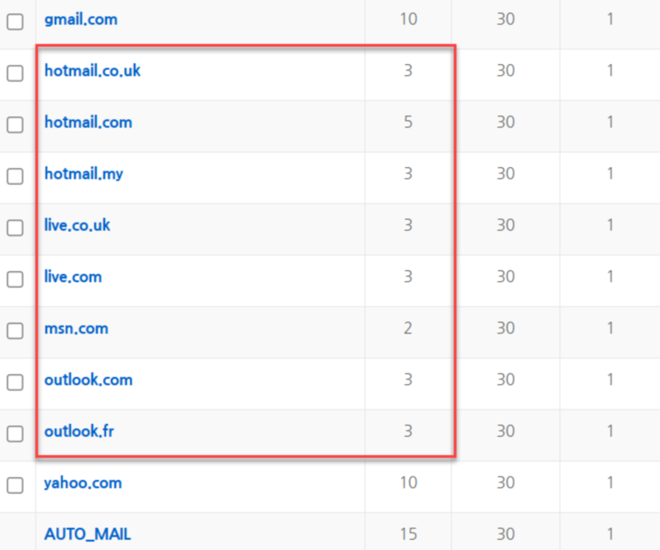660x550 pixels.
Task: Check the gmail.com row checkbox
Action: [15, 21]
